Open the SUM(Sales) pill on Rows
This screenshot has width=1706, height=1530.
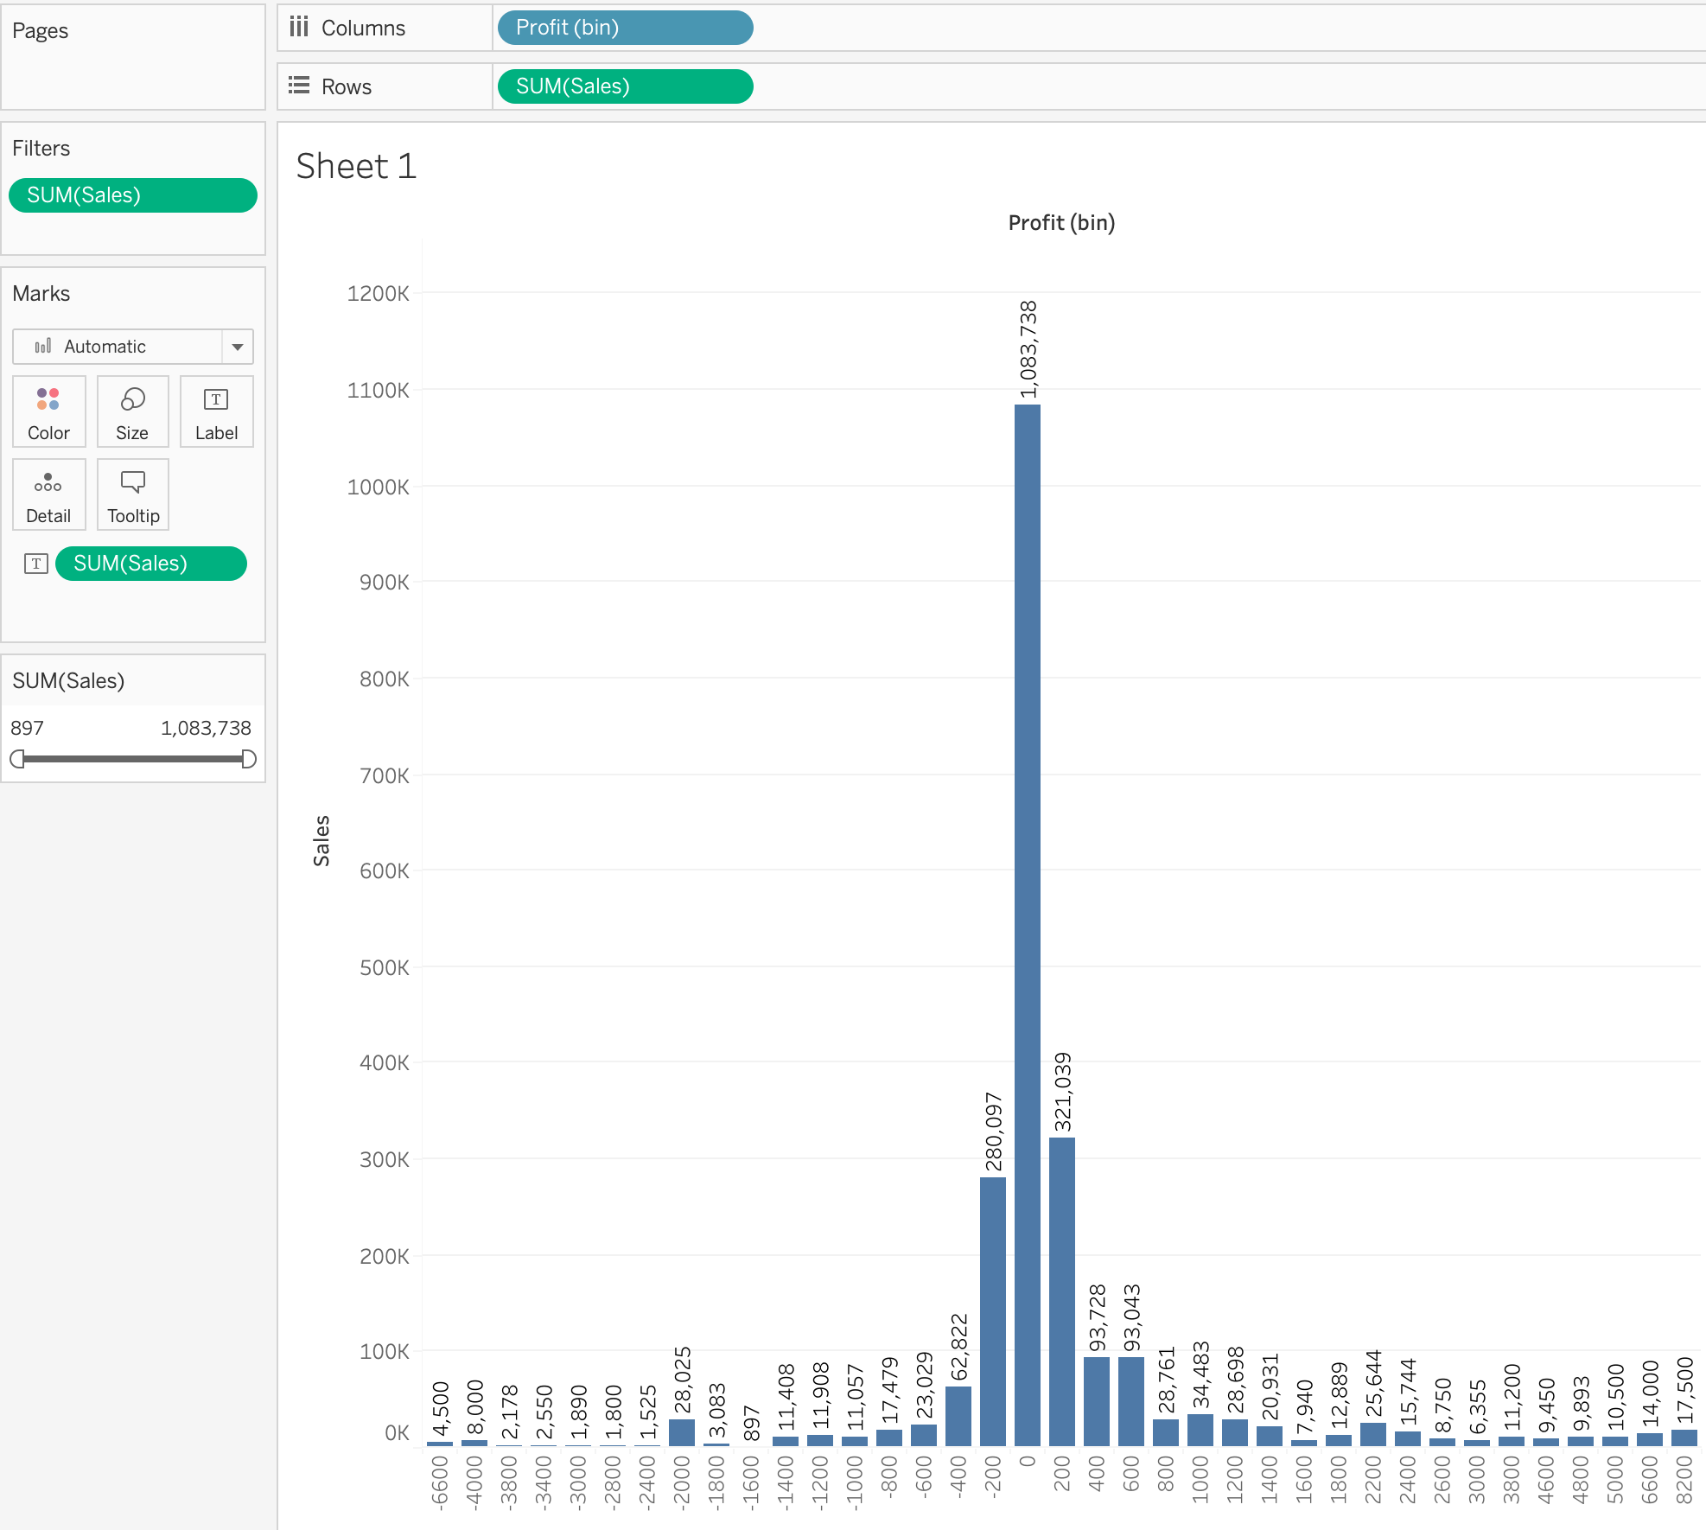(x=624, y=86)
